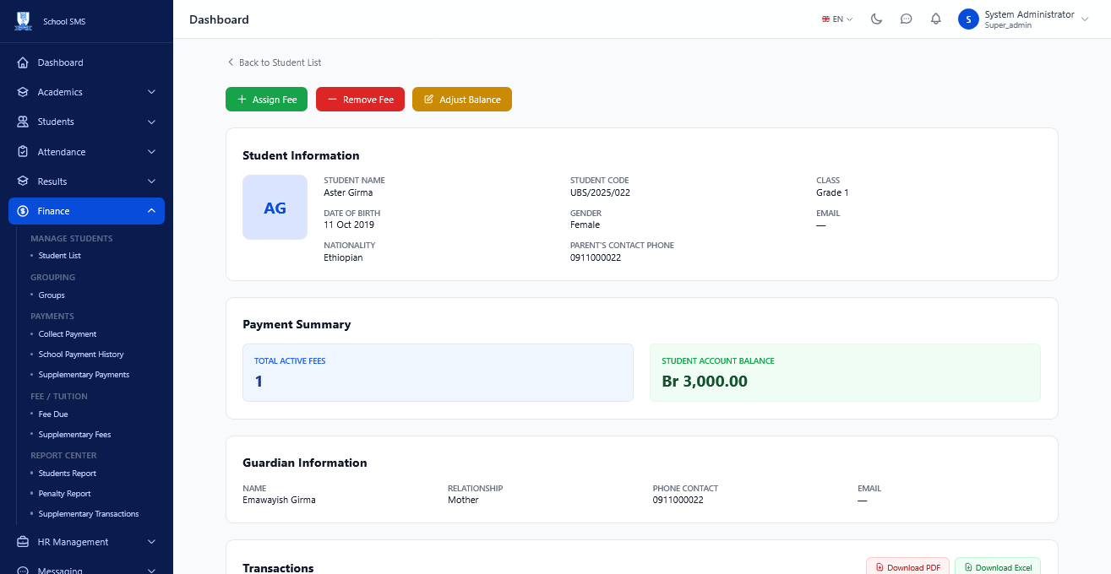Click the Academics graduation cap icon
Image resolution: width=1111 pixels, height=574 pixels.
point(23,92)
